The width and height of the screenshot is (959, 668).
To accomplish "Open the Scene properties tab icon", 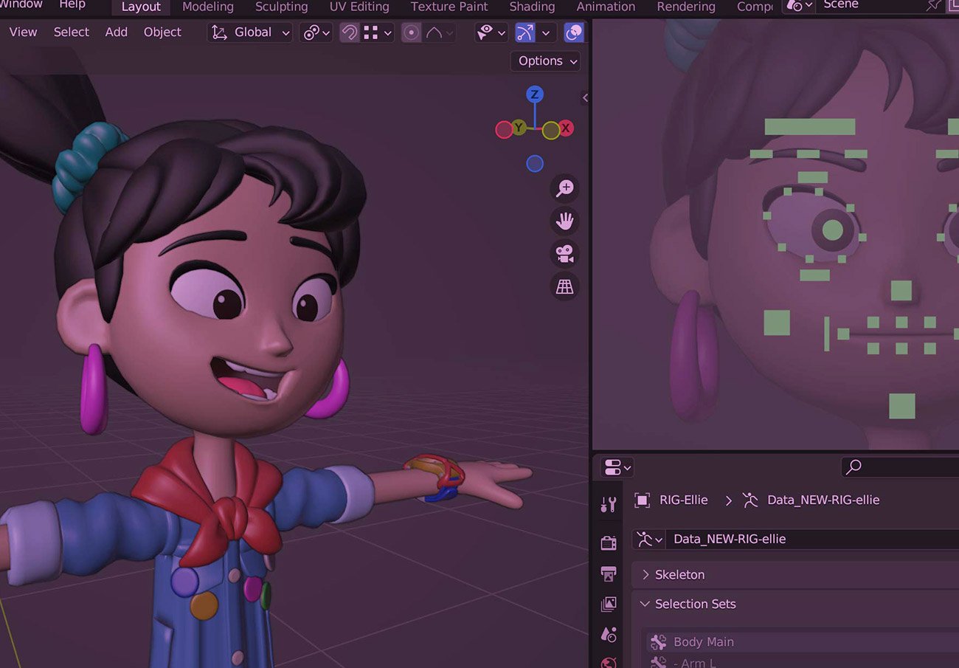I will [x=609, y=635].
